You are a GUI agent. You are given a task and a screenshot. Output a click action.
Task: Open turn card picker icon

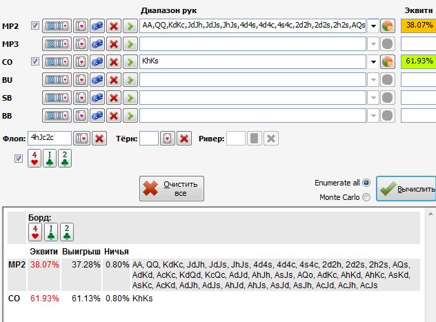point(168,139)
